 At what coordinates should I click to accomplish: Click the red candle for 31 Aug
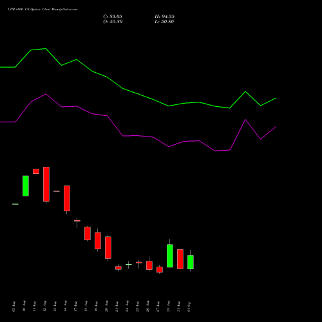click(x=180, y=259)
